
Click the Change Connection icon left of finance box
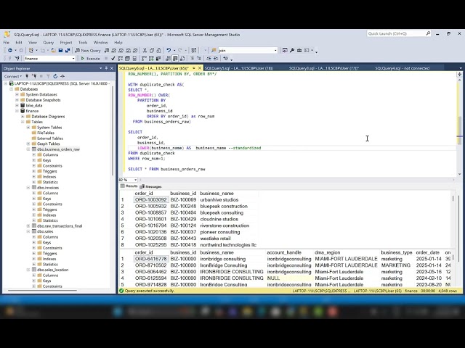(x=17, y=59)
